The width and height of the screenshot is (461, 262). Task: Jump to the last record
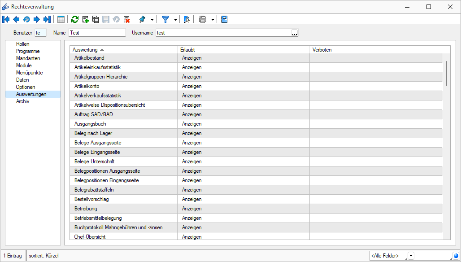(47, 19)
